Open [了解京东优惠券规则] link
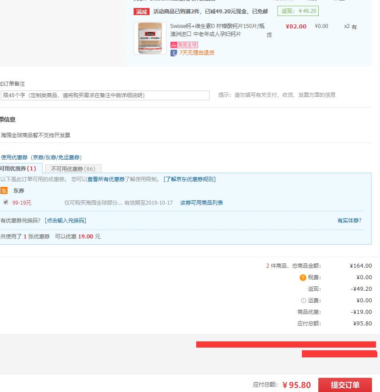The height and width of the screenshot is (392, 380). [190, 179]
